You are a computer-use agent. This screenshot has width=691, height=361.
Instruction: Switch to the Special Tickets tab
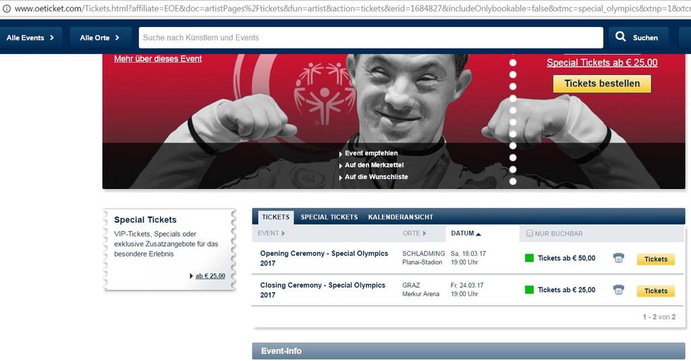329,217
